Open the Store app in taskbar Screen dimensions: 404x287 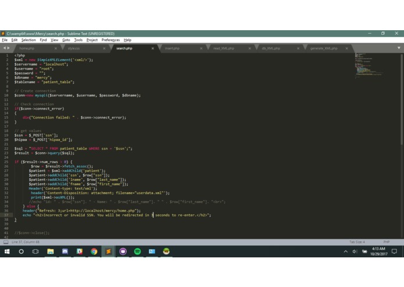(80, 252)
